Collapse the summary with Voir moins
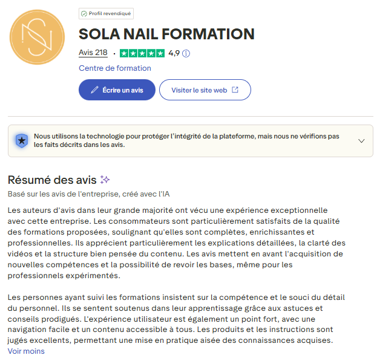Image resolution: width=377 pixels, height=361 pixels. pyautogui.click(x=26, y=351)
